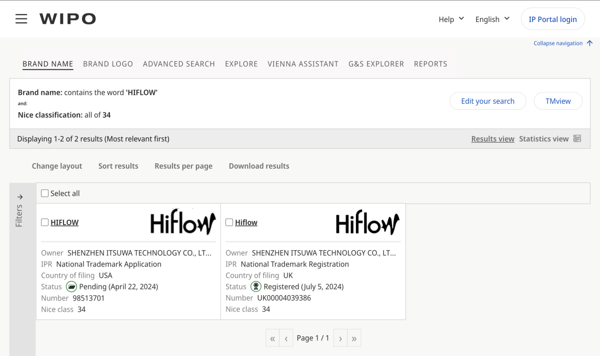Click the TMview button
The height and width of the screenshot is (356, 600).
[558, 101]
